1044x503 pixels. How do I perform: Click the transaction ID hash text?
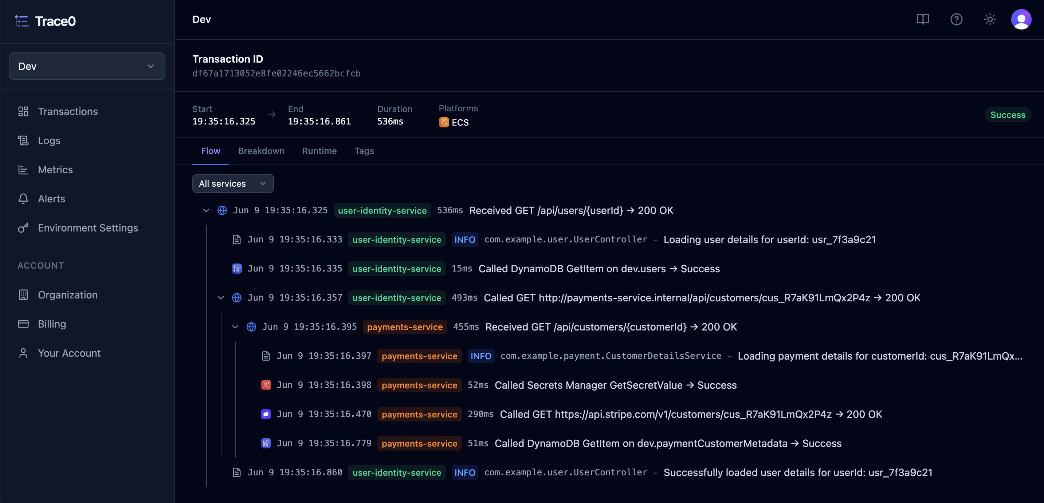tap(276, 73)
